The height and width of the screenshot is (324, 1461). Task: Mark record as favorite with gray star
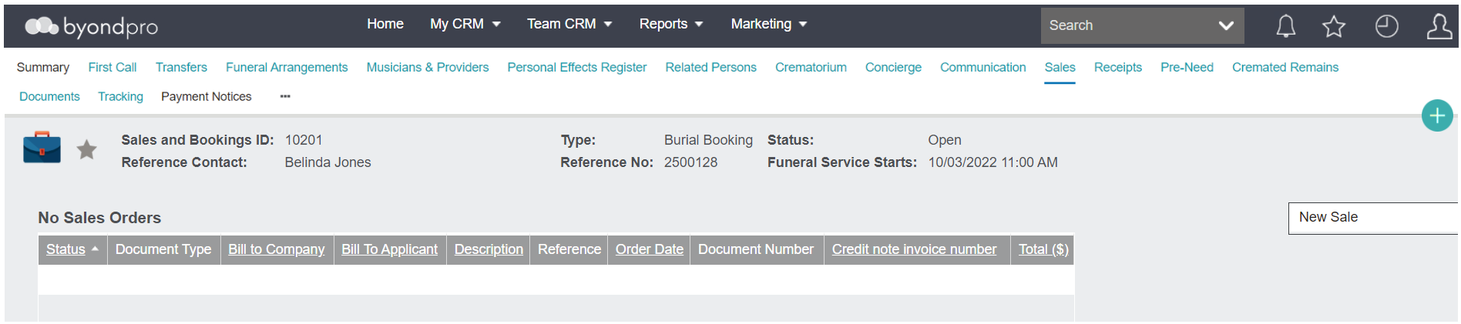[x=87, y=149]
